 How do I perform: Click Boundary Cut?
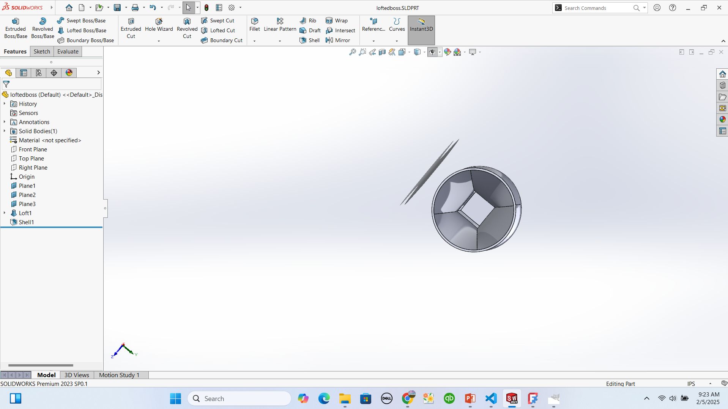[x=222, y=40]
